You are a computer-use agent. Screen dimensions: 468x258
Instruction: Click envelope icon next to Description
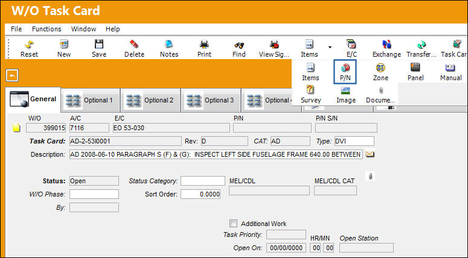(370, 154)
